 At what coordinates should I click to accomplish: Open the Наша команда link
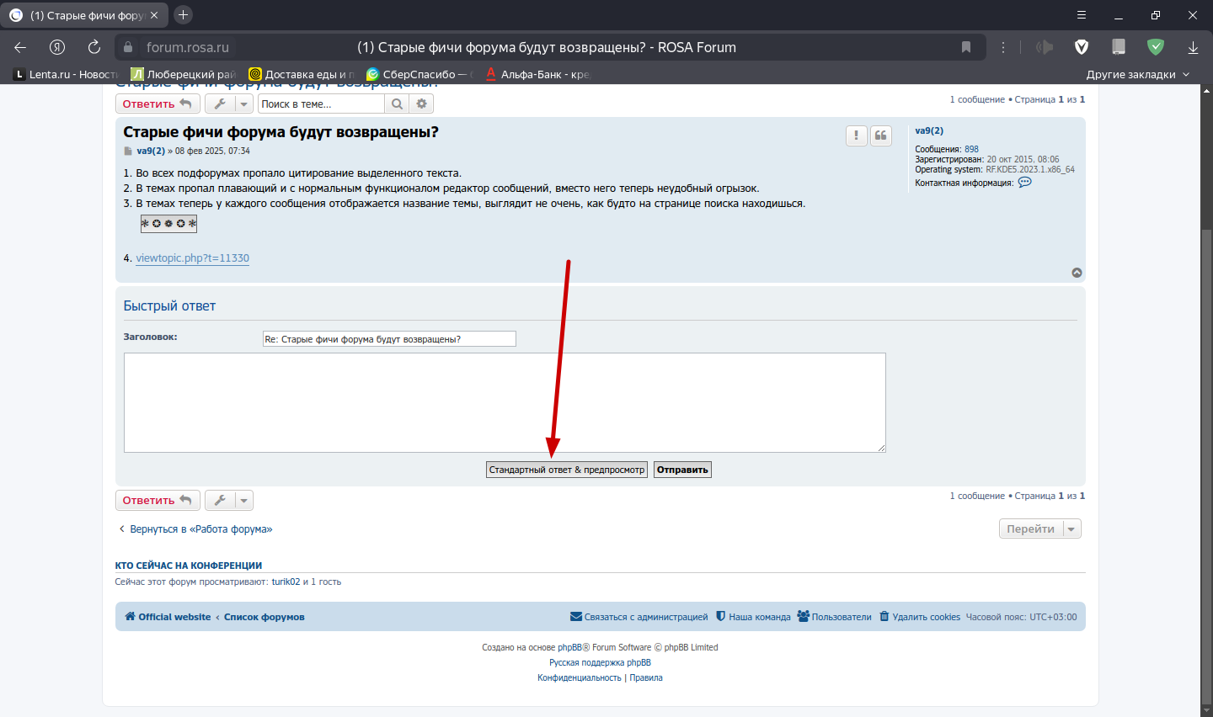pos(753,617)
